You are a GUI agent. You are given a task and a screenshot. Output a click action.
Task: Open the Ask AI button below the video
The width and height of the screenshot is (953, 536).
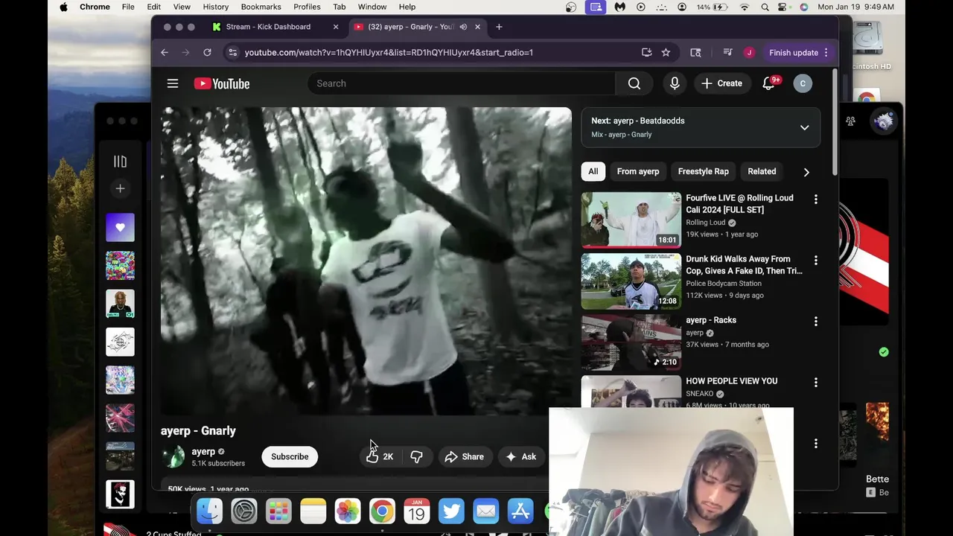pos(521,456)
